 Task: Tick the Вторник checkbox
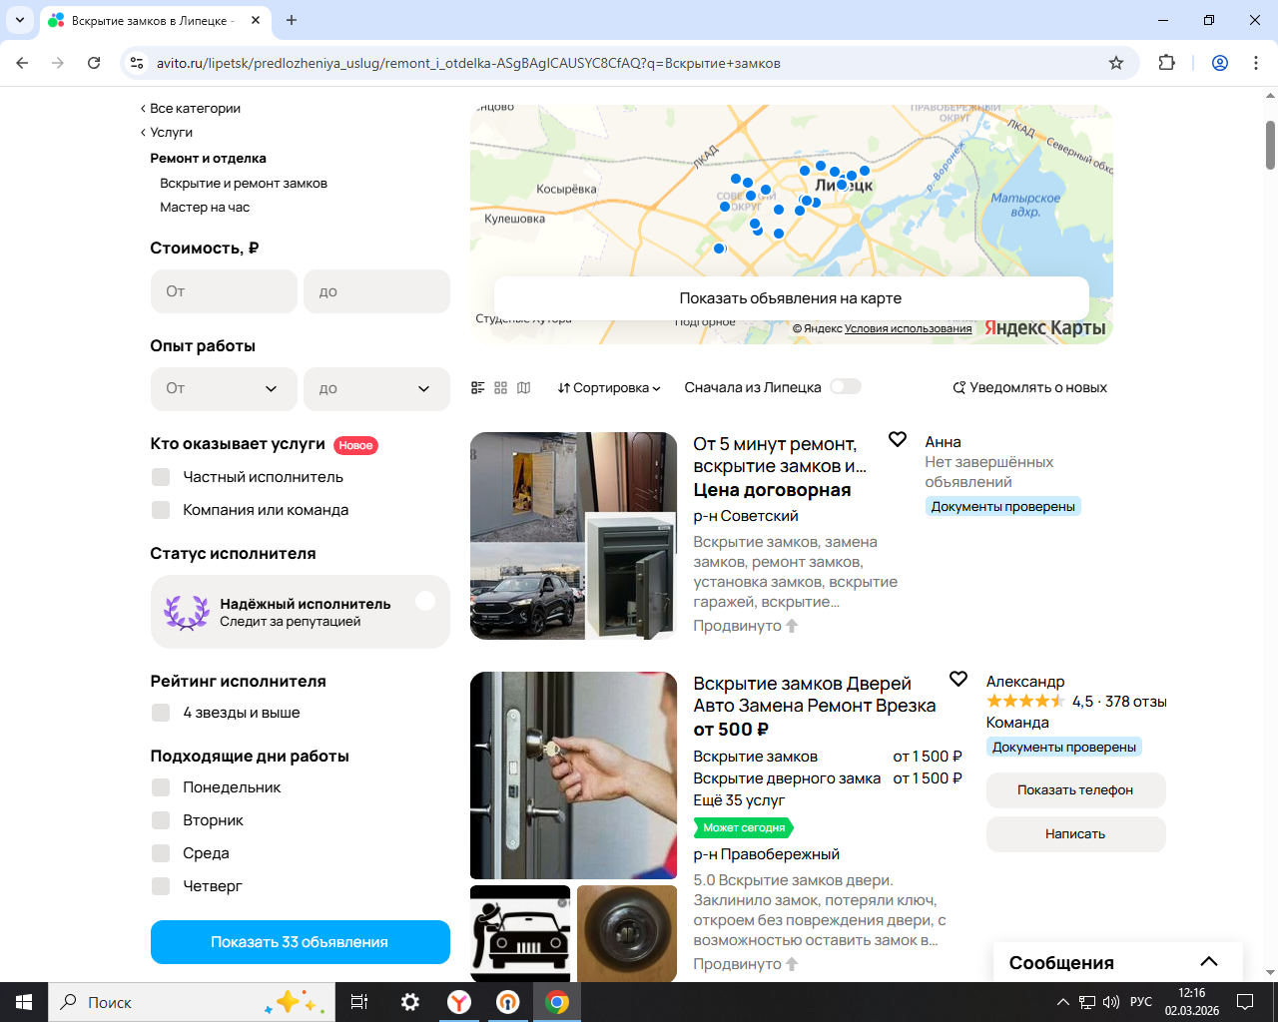click(161, 820)
